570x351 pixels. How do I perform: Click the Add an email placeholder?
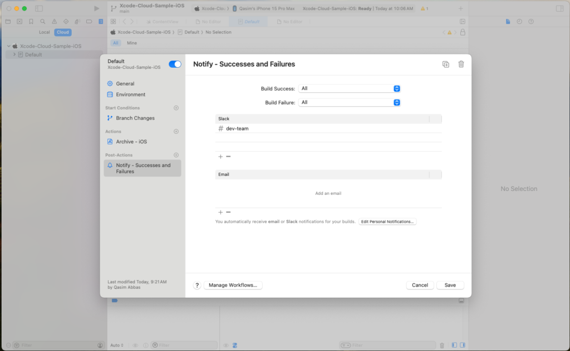click(x=328, y=193)
